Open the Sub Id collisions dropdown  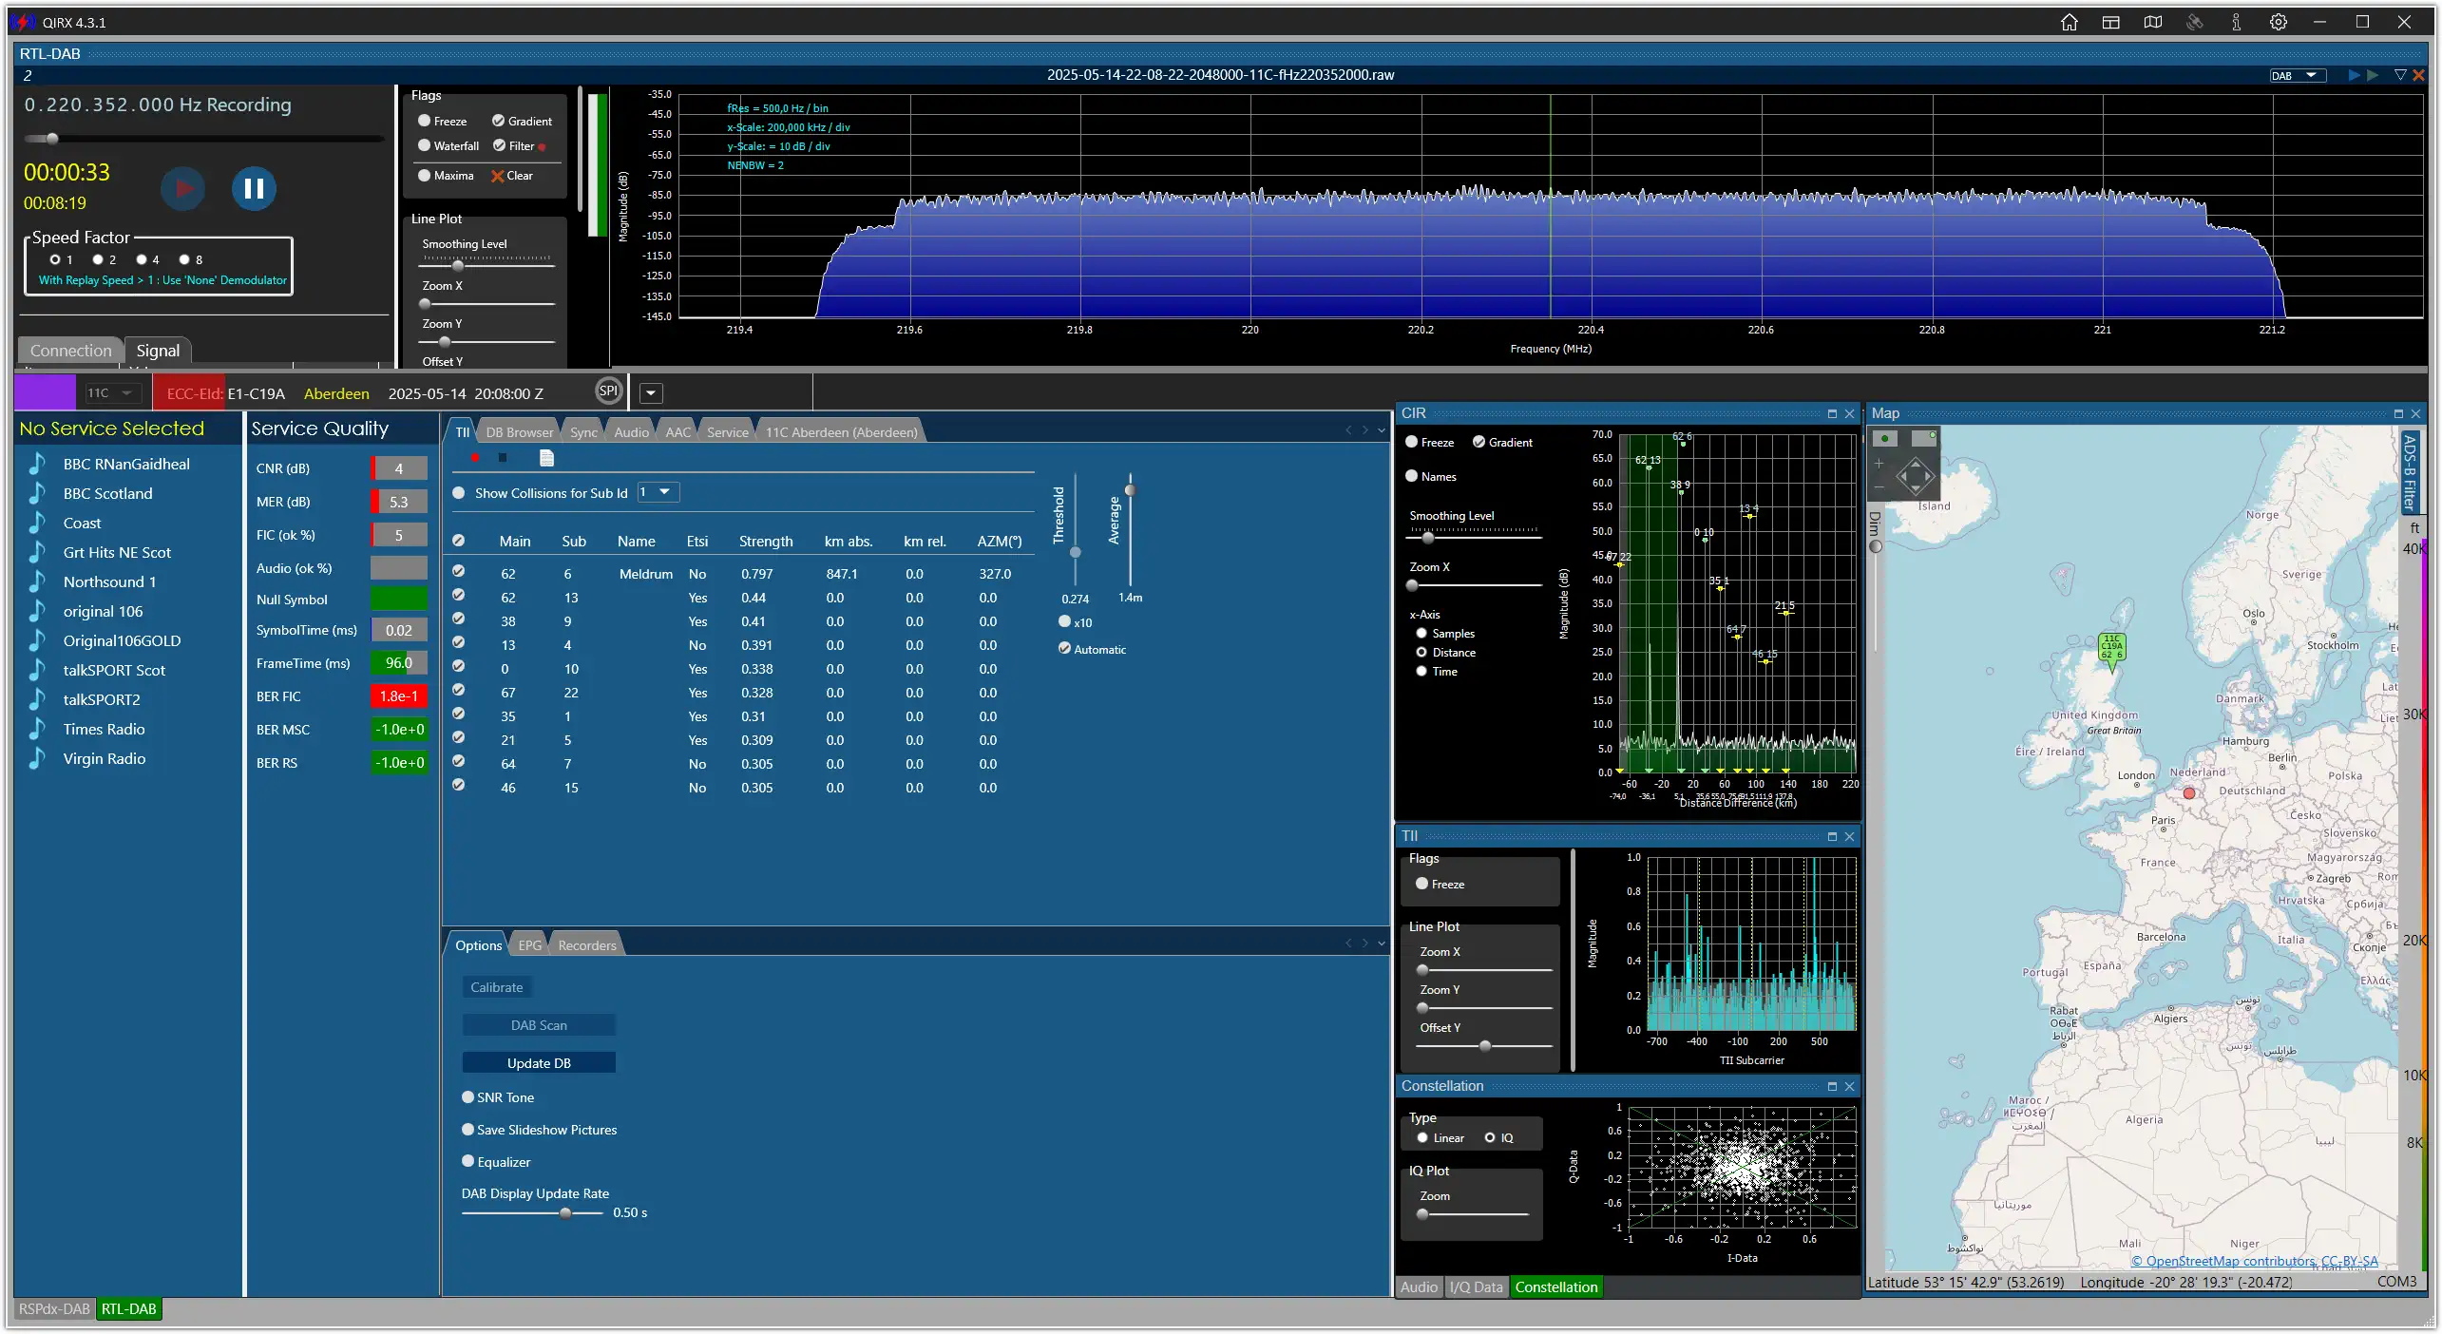658,492
